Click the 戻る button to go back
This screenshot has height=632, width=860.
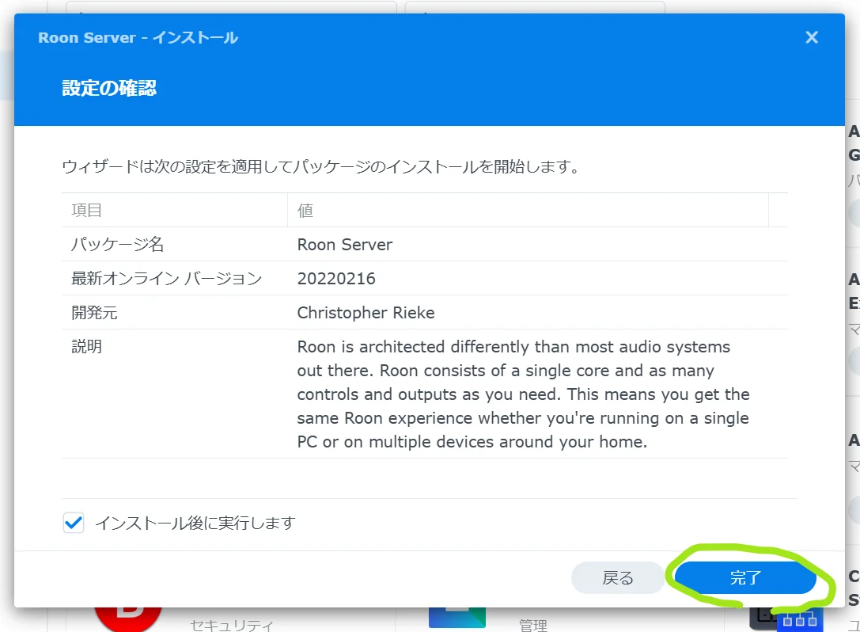pyautogui.click(x=618, y=578)
